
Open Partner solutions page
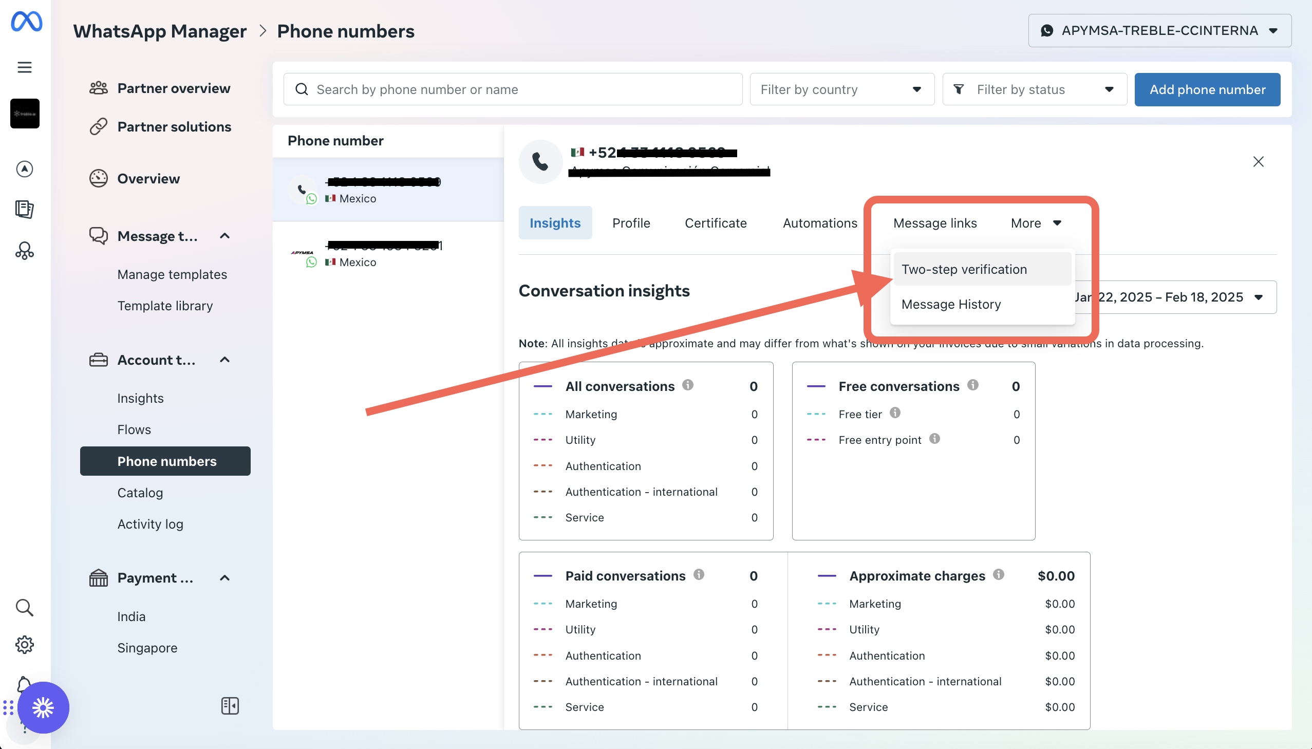[x=174, y=126]
